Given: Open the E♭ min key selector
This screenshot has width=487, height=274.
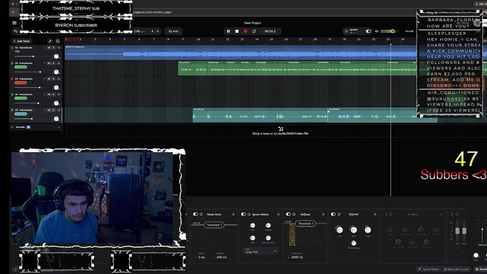Looking at the screenshot, I should [x=173, y=31].
